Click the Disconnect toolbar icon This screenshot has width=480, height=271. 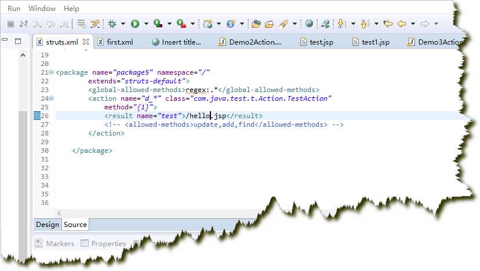(x=24, y=24)
